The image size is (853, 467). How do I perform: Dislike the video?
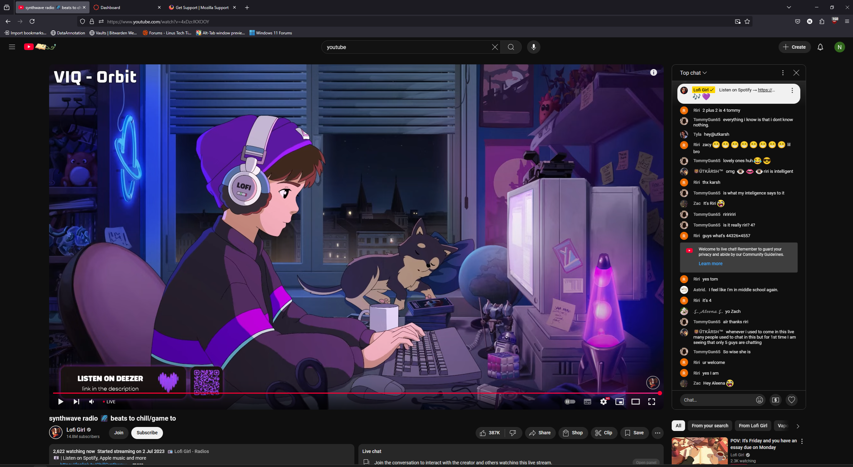513,433
